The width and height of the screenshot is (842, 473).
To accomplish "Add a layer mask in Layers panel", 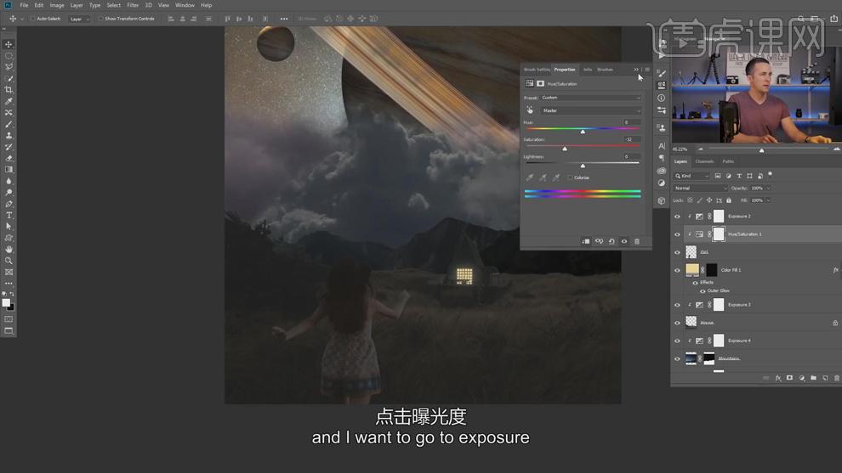I will tap(789, 378).
